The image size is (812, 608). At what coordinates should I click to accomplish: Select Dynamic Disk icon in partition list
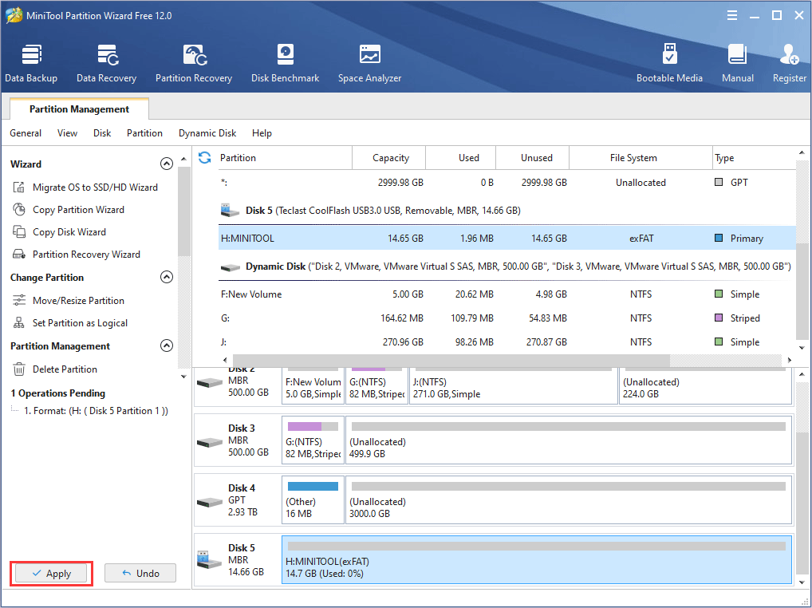coord(230,267)
